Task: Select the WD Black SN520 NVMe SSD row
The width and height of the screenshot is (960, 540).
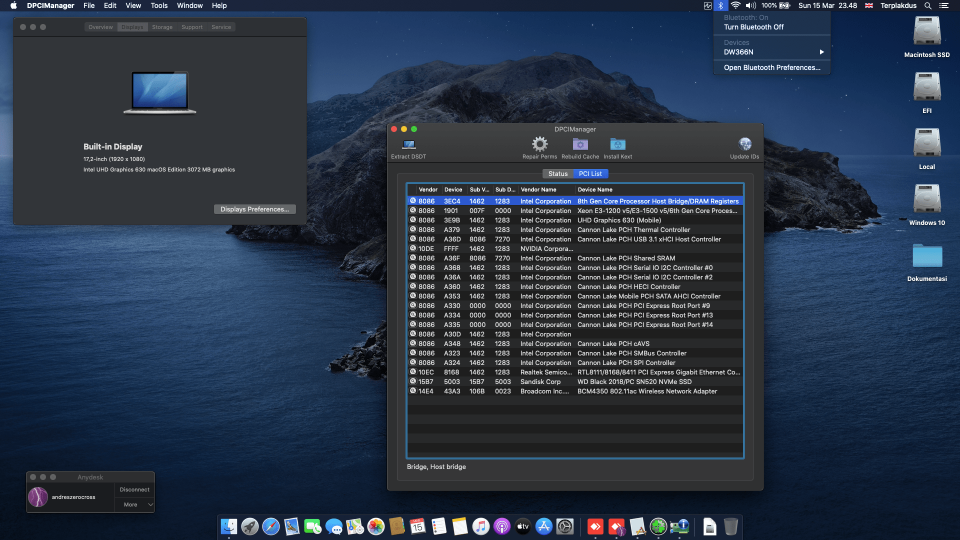Action: pos(575,381)
